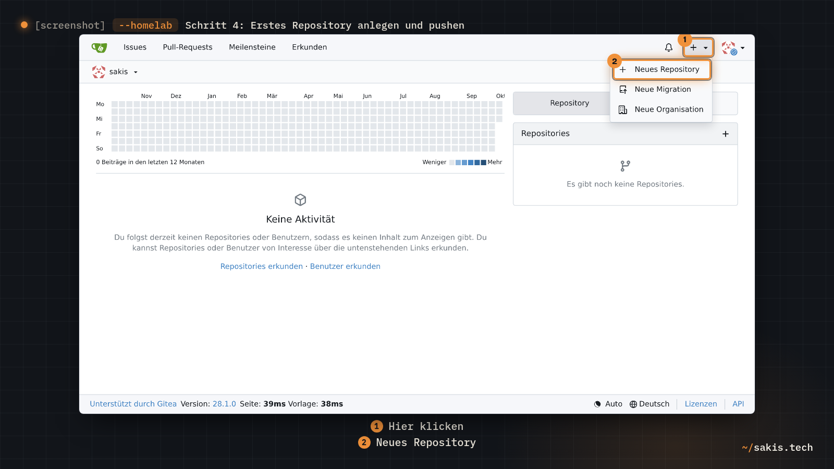Choose Neue Migration from menu
Screen dimensions: 834x469
point(661,90)
